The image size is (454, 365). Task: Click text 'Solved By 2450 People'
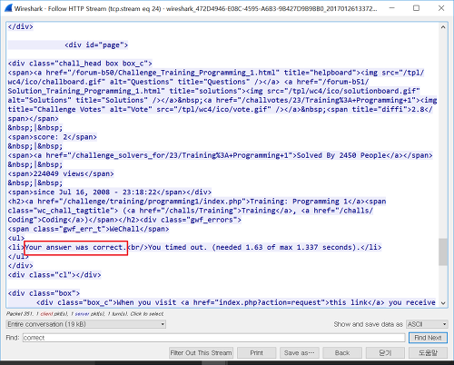(341, 155)
